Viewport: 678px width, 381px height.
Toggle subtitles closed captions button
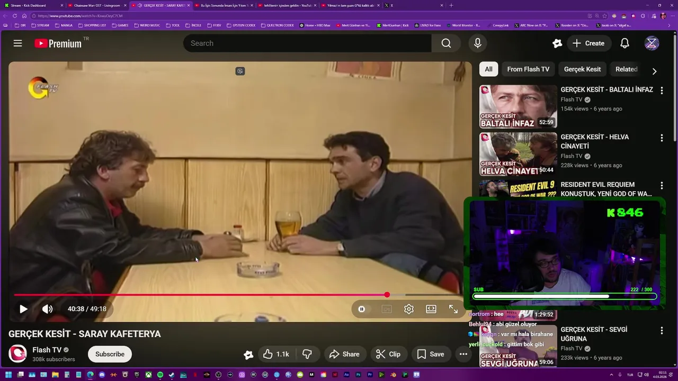[x=386, y=309]
